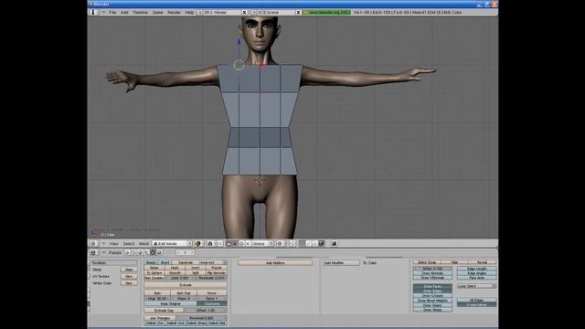Screen dimensions: 585x329
Task: Click the Rem Doubles button
Action: click(x=154, y=278)
